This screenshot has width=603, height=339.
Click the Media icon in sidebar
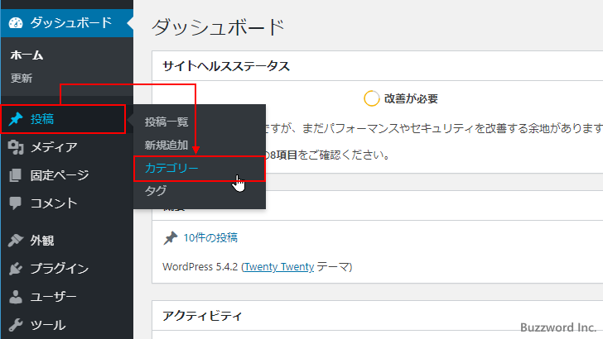pos(16,147)
